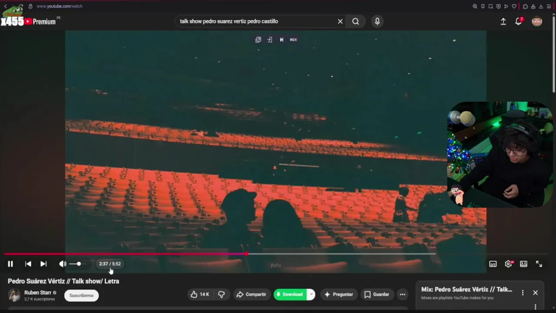Toggle fullscreen mode
The width and height of the screenshot is (556, 313).
click(539, 264)
